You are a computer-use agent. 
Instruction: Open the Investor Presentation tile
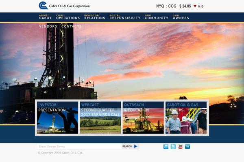(x=58, y=117)
